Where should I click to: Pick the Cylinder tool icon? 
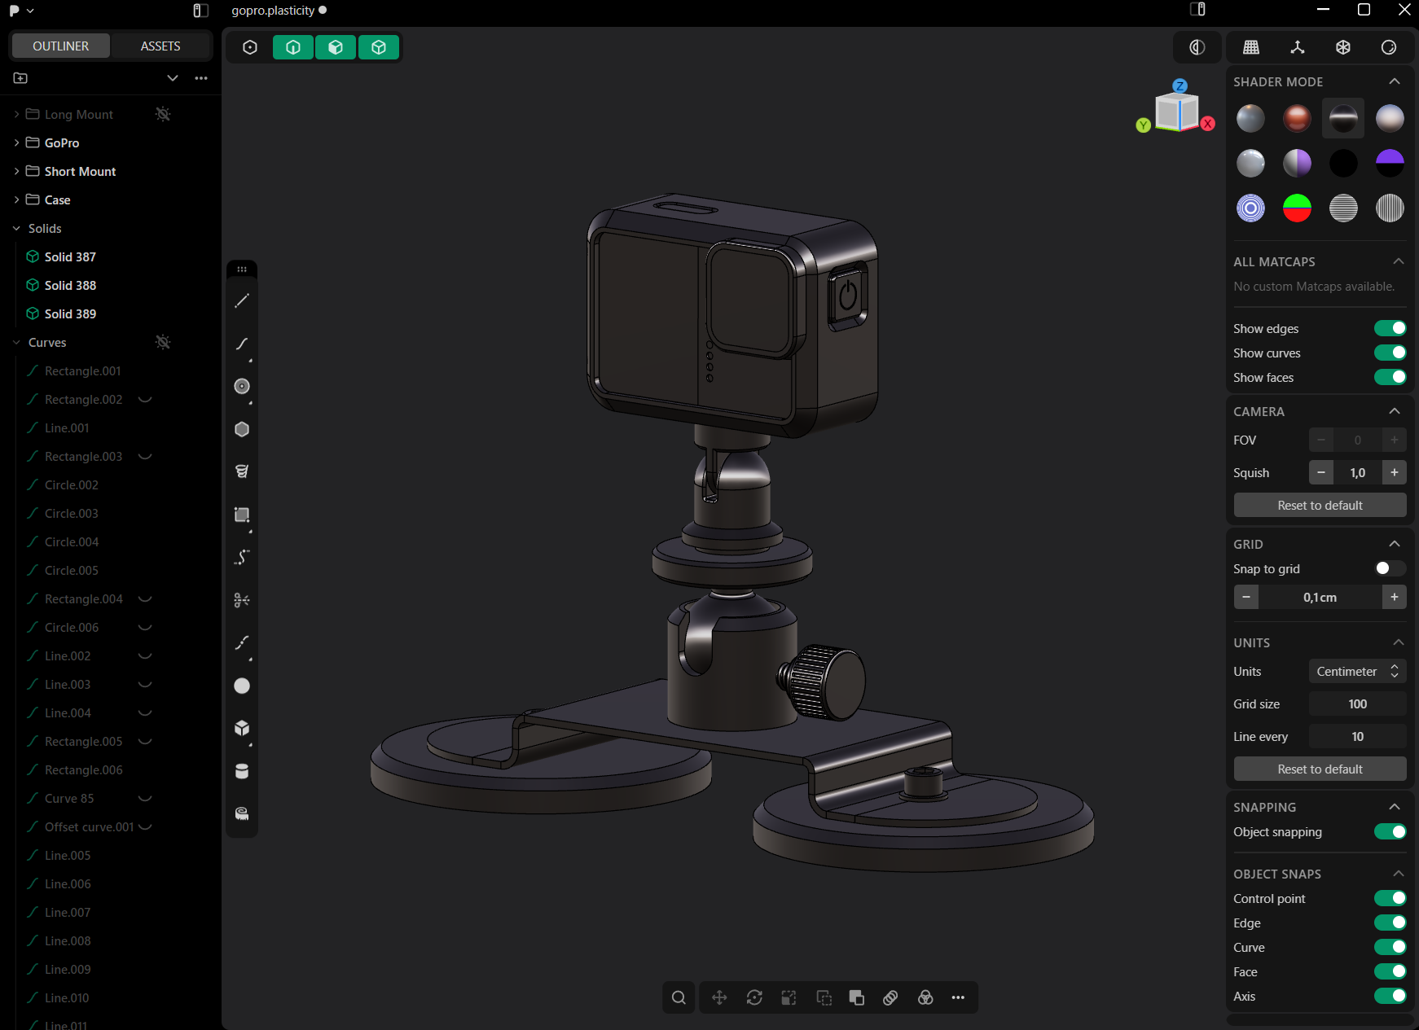pyautogui.click(x=242, y=771)
